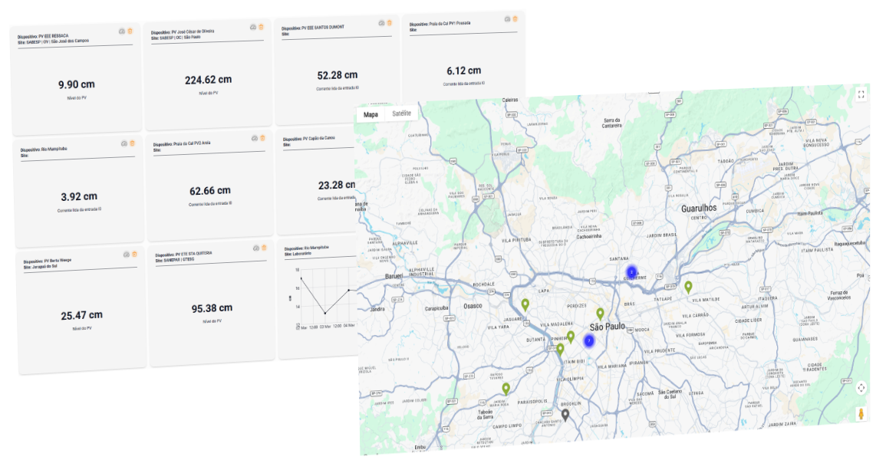
Task: Delete the Rio Mampituba 3.92 cm card
Action: [x=133, y=143]
